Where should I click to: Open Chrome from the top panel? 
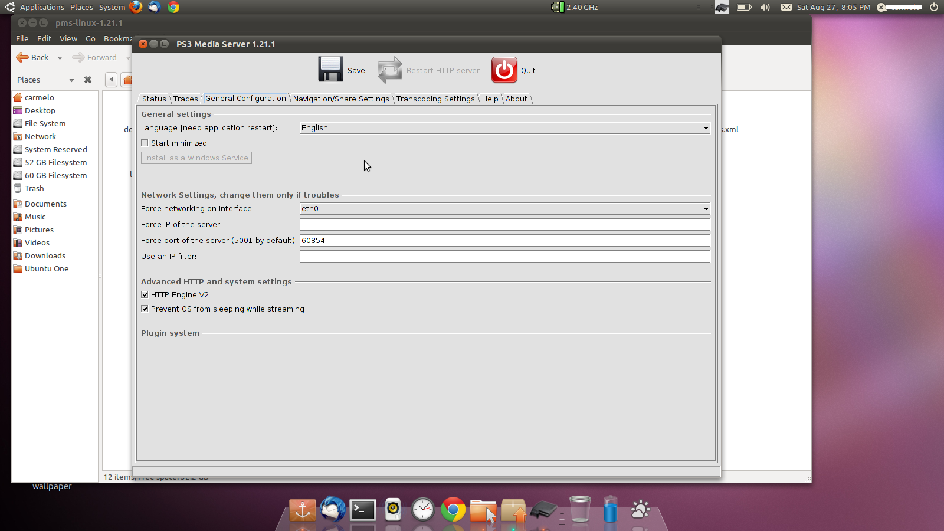coord(173,7)
